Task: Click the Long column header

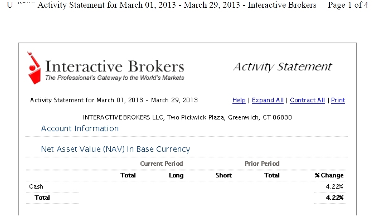Action: click(x=176, y=175)
